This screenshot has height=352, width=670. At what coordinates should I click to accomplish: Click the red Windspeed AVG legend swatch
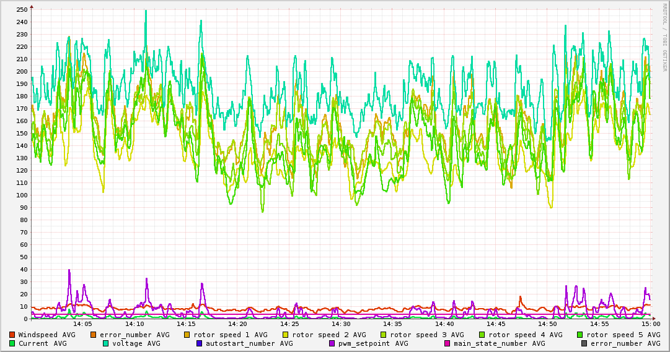[12, 335]
